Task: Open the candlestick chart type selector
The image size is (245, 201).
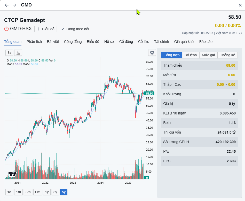Action: point(10,53)
